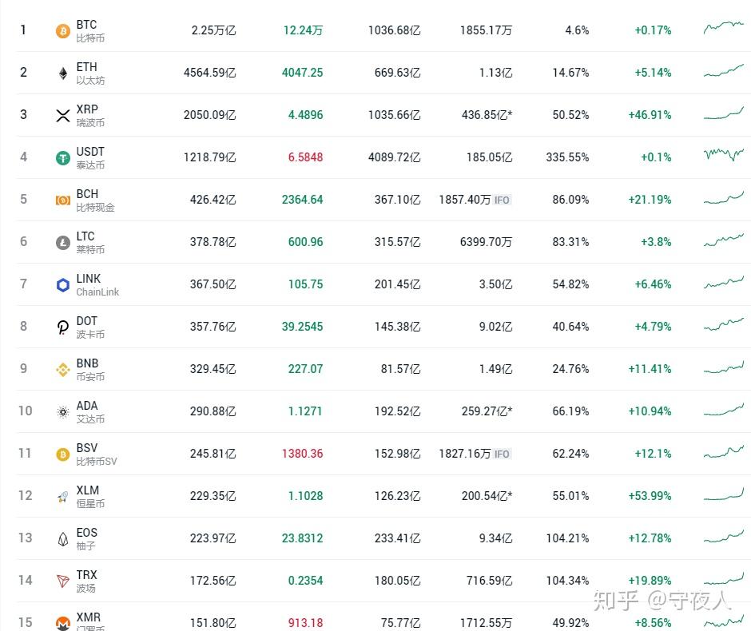
Task: View BTC 7-day trend sparkline chart
Action: tap(724, 28)
